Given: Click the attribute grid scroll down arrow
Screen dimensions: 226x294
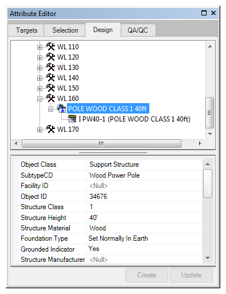Looking at the screenshot, I should pyautogui.click(x=208, y=258).
